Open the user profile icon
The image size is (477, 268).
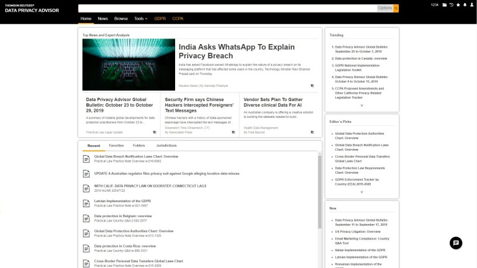click(x=472, y=5)
